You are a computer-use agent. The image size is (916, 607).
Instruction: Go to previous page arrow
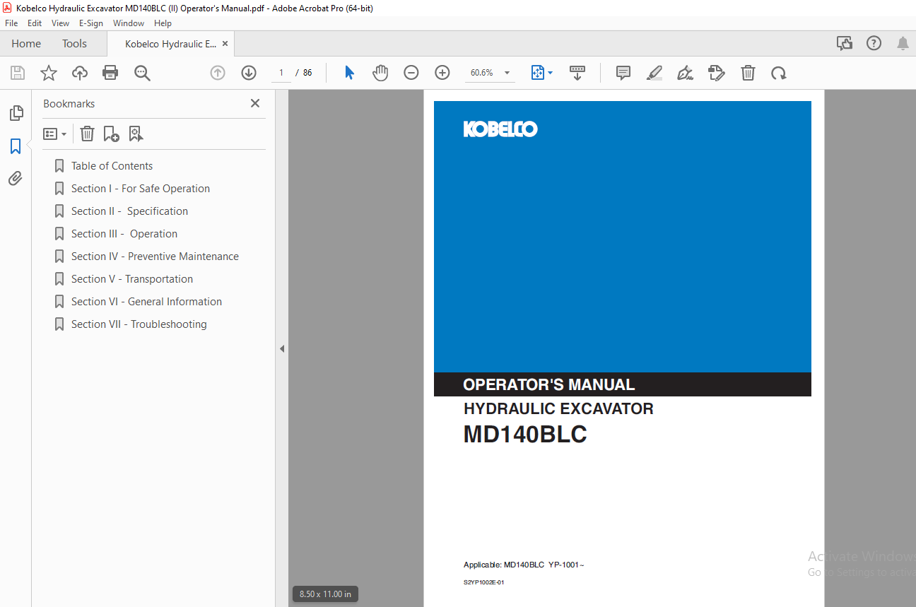coord(218,73)
